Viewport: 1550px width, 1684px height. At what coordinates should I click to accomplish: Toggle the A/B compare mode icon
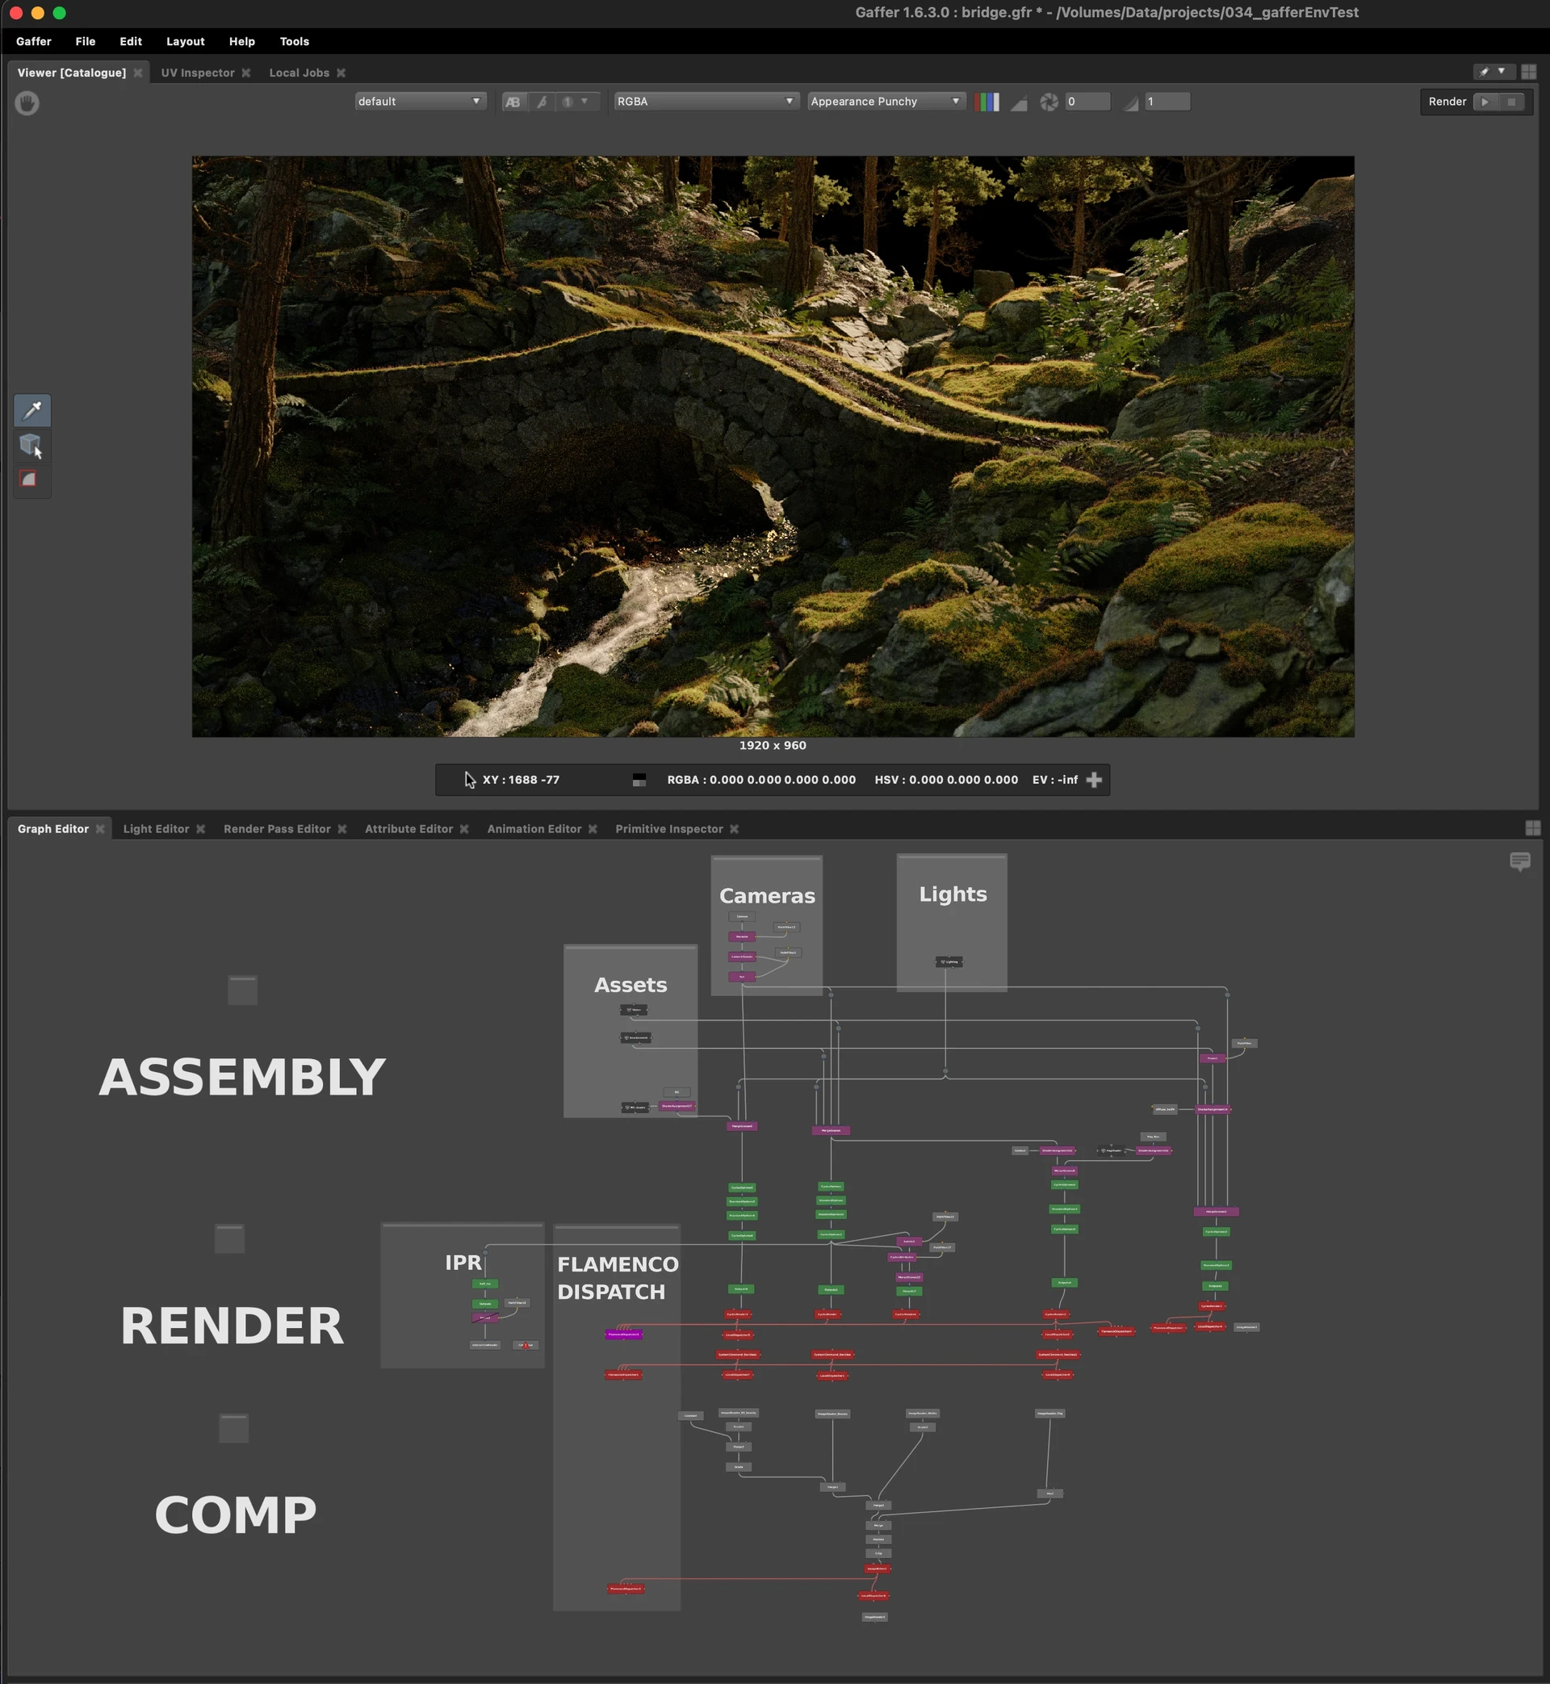(513, 102)
